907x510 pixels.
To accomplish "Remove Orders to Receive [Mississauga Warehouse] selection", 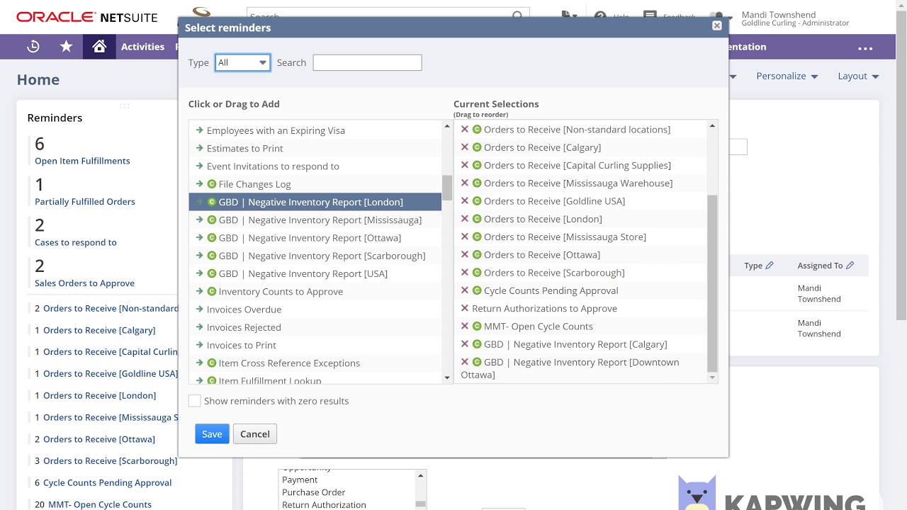I will tap(465, 183).
